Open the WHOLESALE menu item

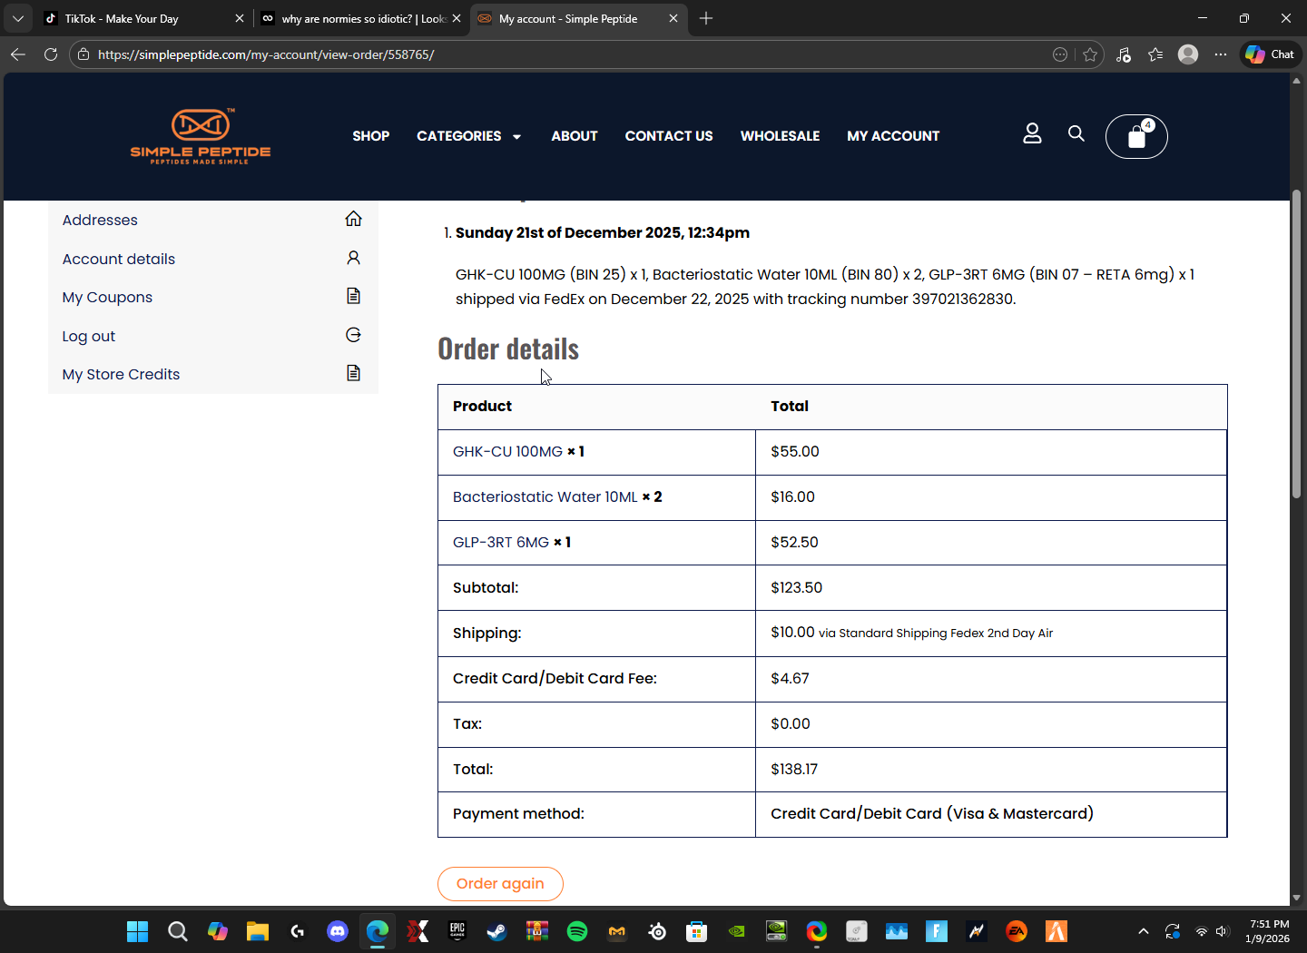(x=780, y=136)
